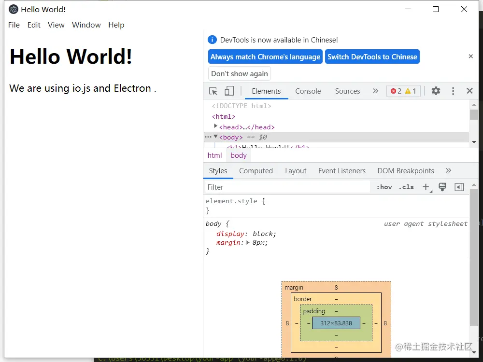Select the <html> element node
This screenshot has width=483, height=362.
point(224,116)
